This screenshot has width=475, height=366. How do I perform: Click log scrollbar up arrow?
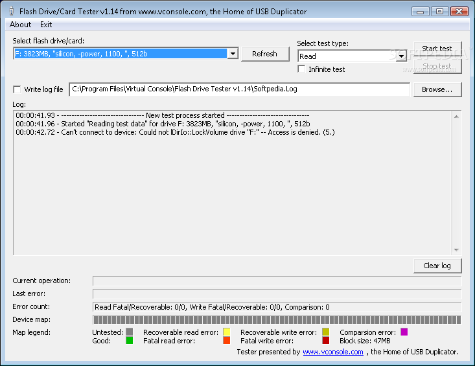[456, 117]
